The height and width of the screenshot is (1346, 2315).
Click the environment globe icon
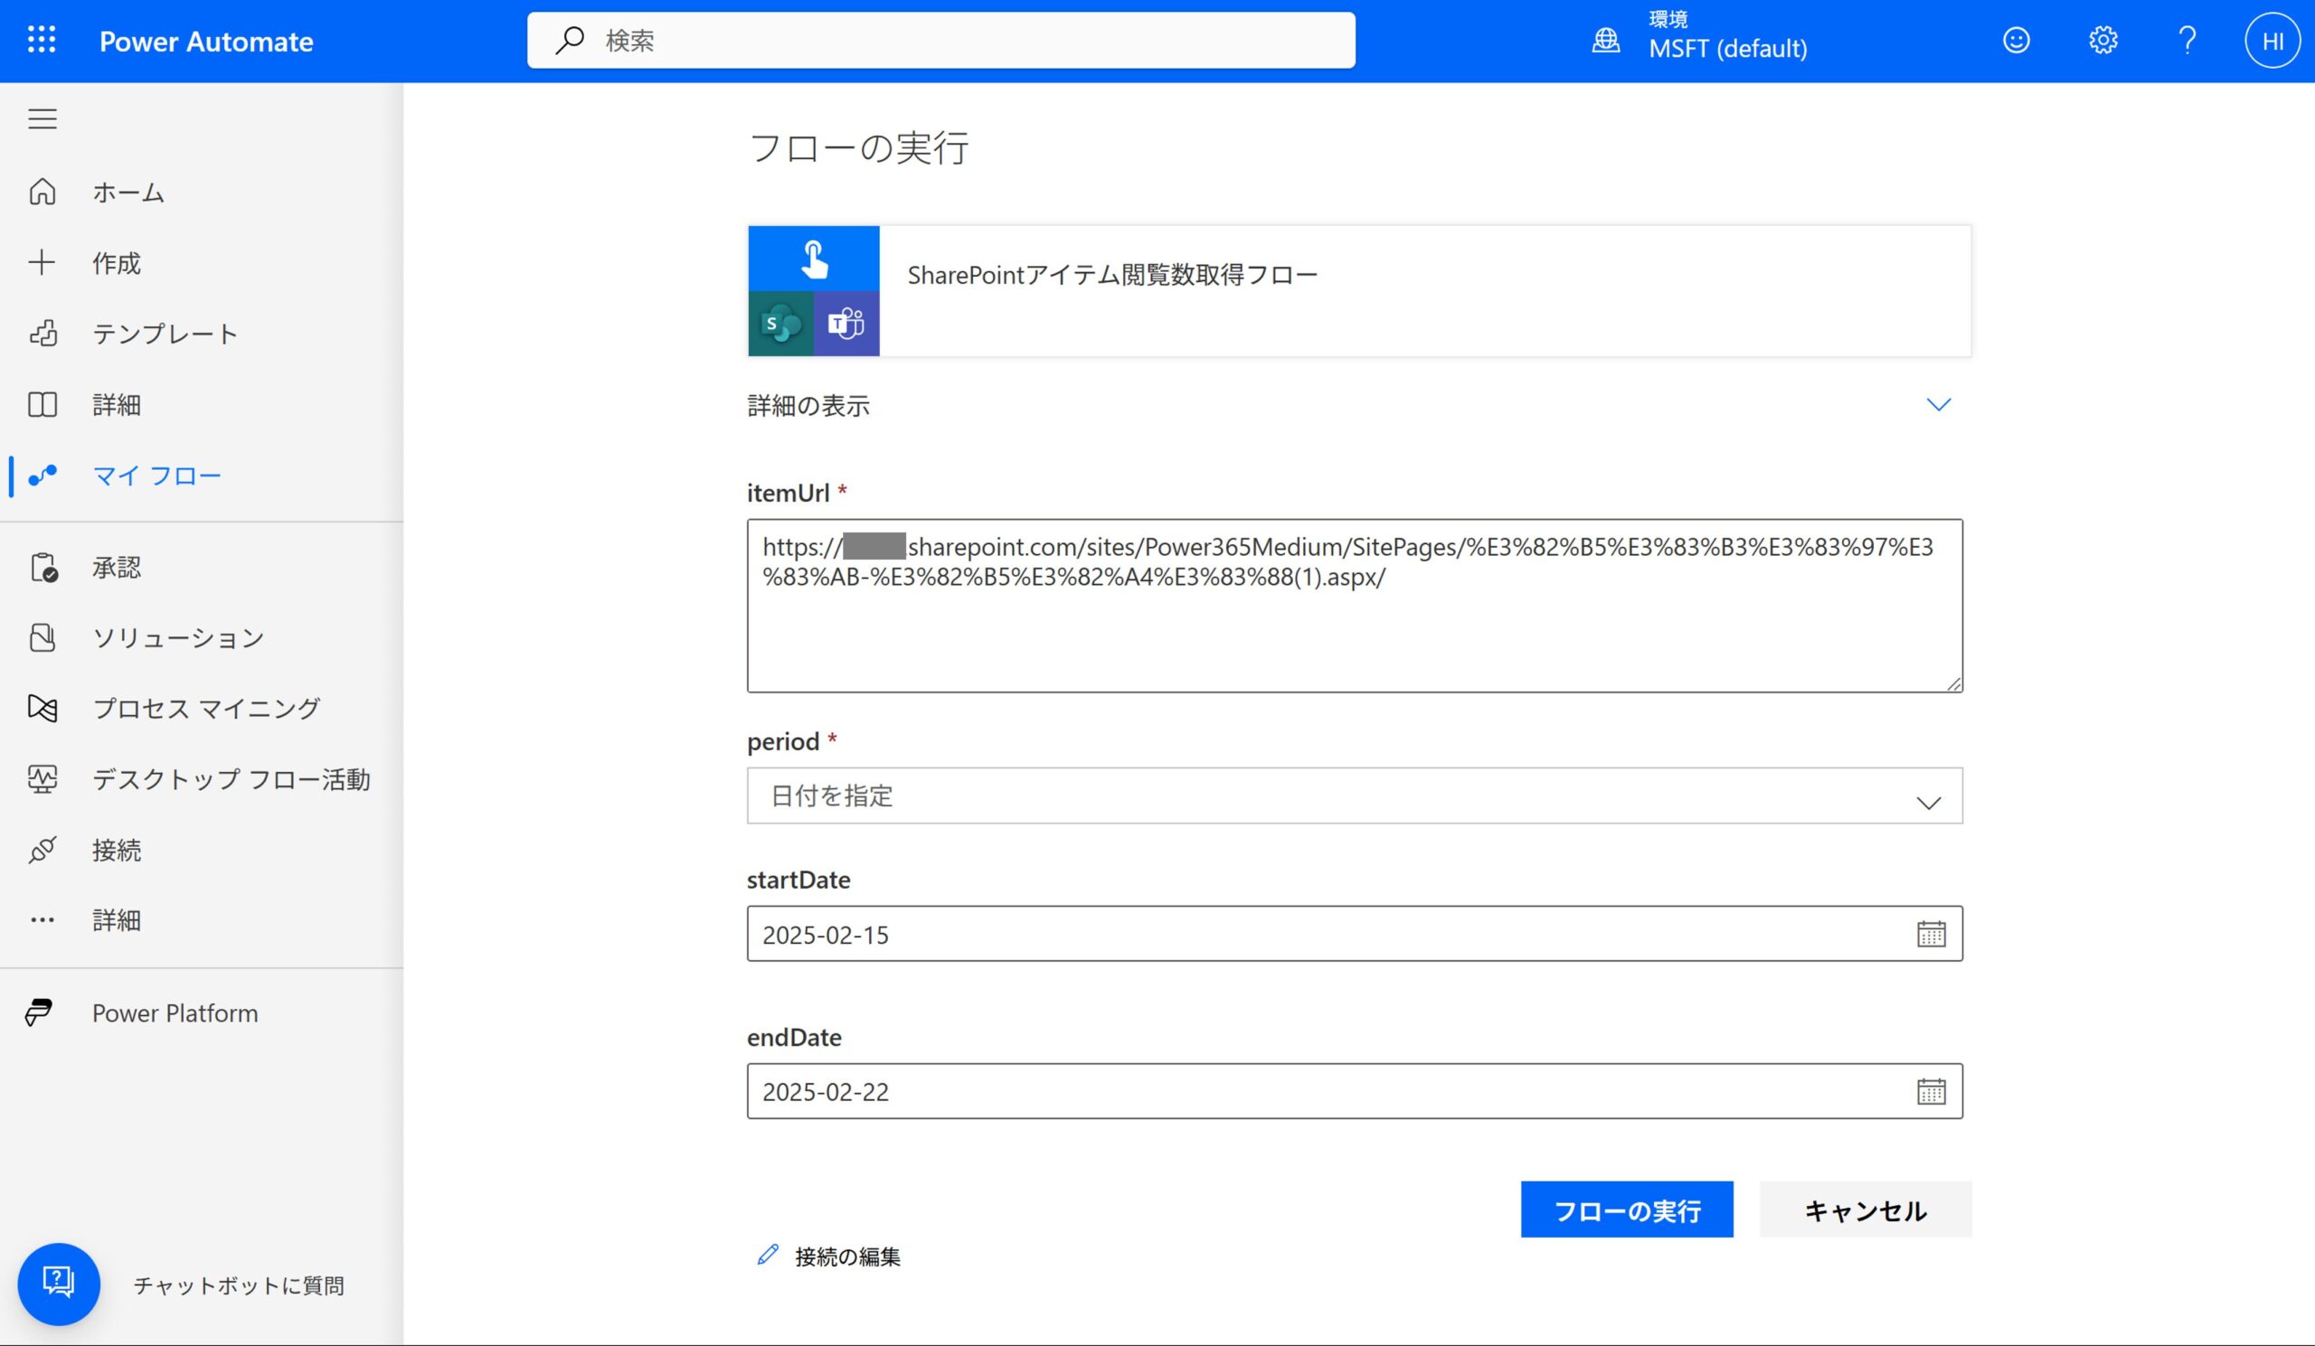(x=1605, y=41)
